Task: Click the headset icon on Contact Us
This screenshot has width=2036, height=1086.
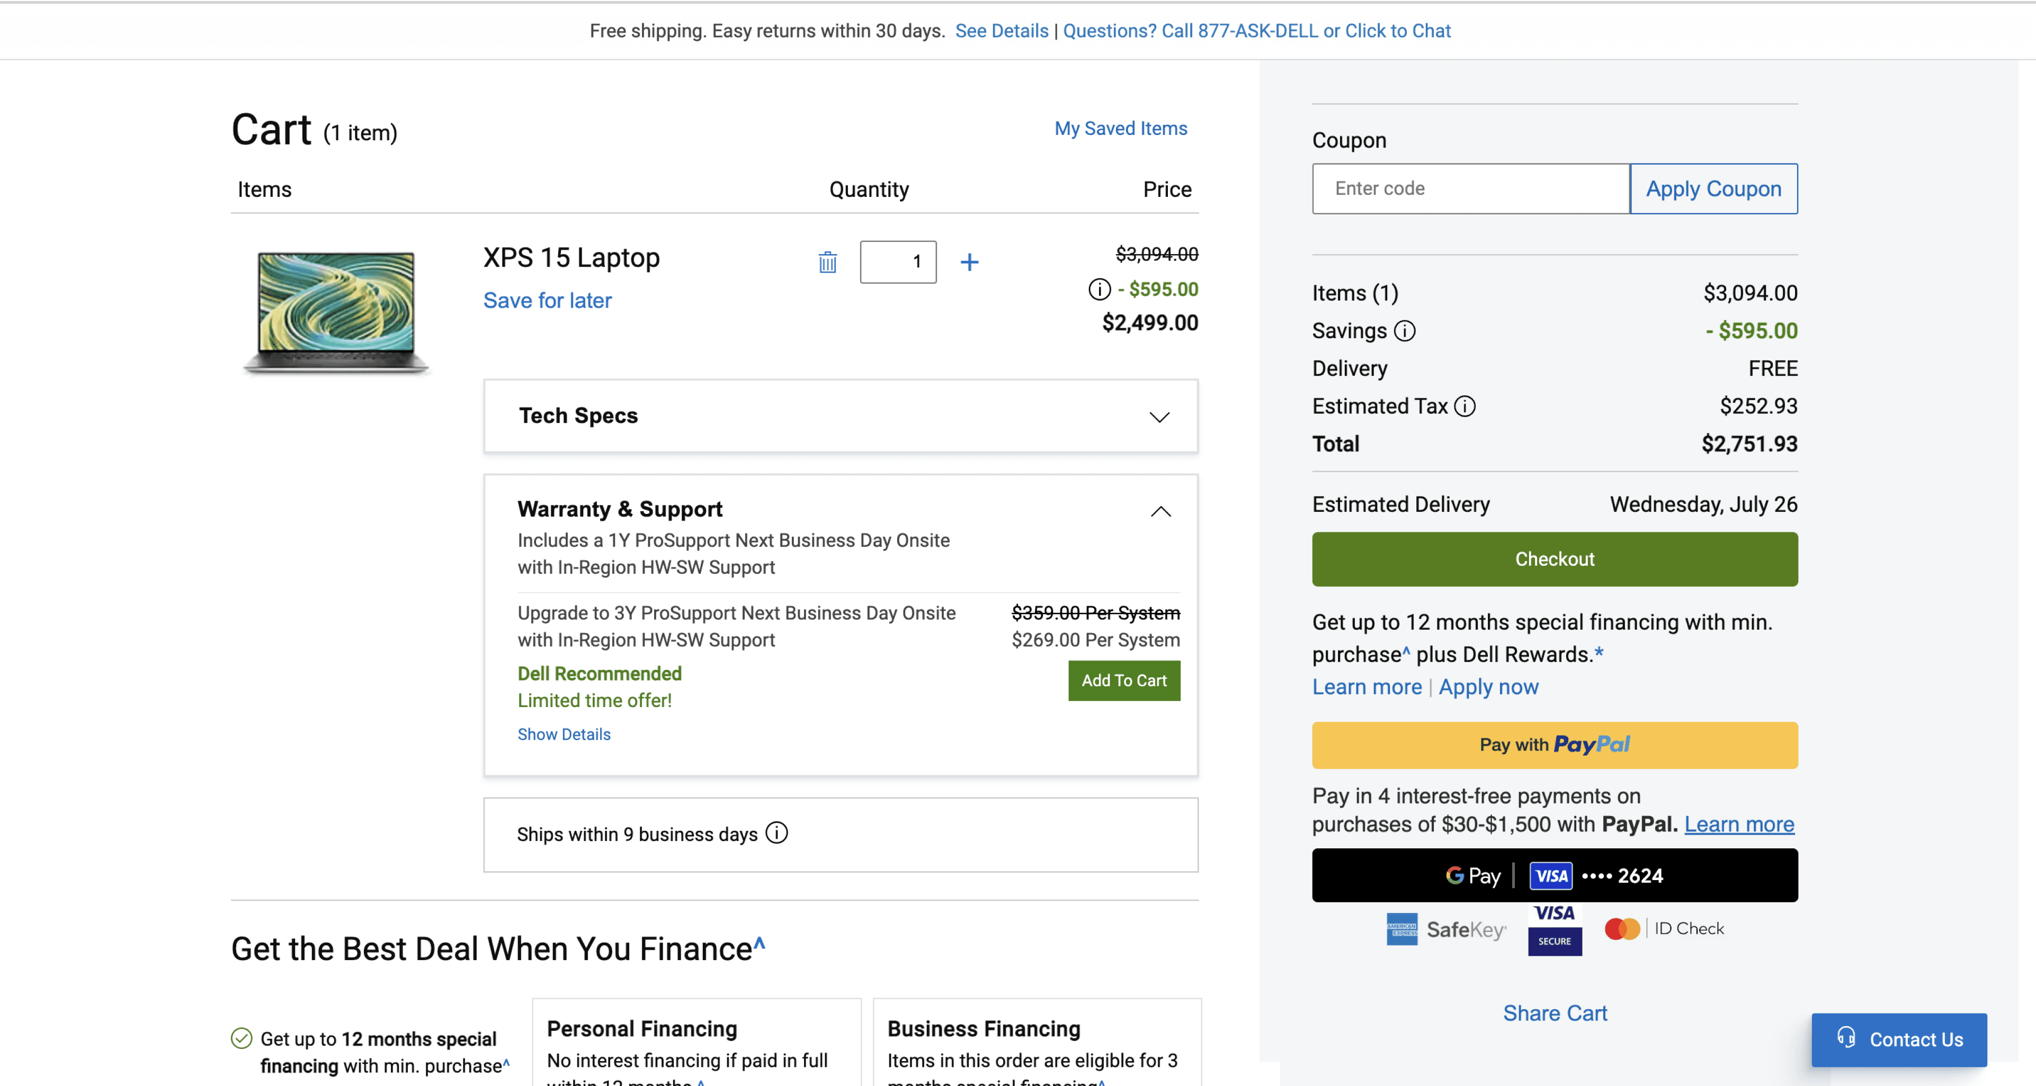Action: 1846,1038
